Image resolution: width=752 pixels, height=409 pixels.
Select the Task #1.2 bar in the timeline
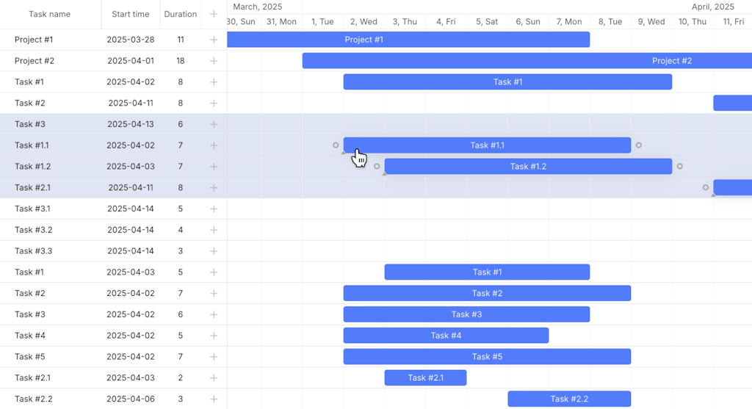tap(529, 167)
